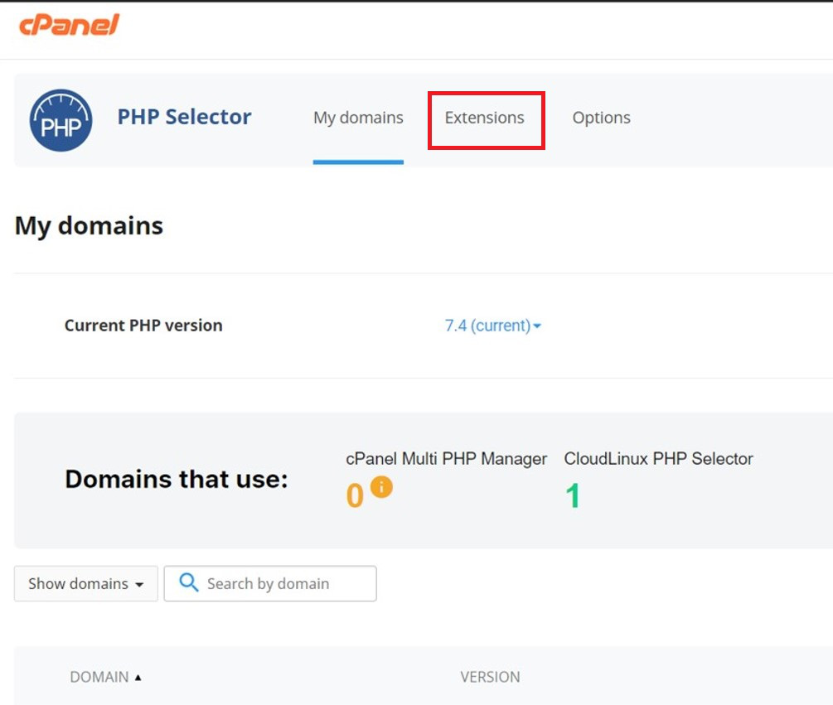This screenshot has height=705, width=833.
Task: Expand the Show domains dropdown
Action: point(86,583)
